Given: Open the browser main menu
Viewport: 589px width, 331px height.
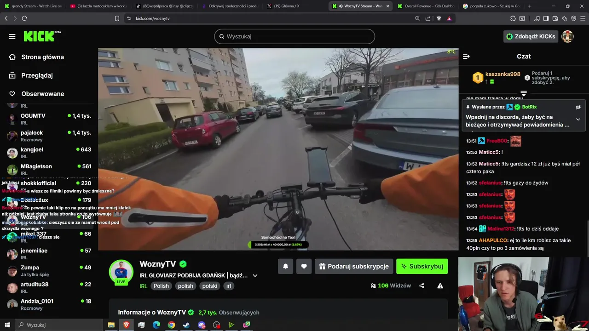Looking at the screenshot, I should [x=583, y=18].
